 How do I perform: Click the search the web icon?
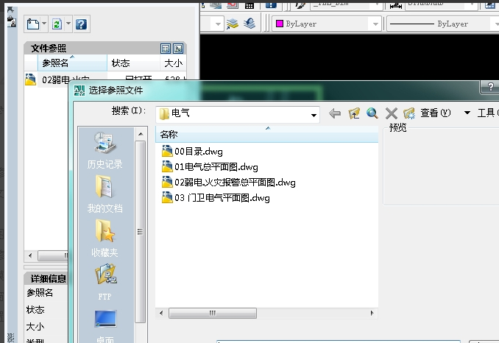[372, 113]
